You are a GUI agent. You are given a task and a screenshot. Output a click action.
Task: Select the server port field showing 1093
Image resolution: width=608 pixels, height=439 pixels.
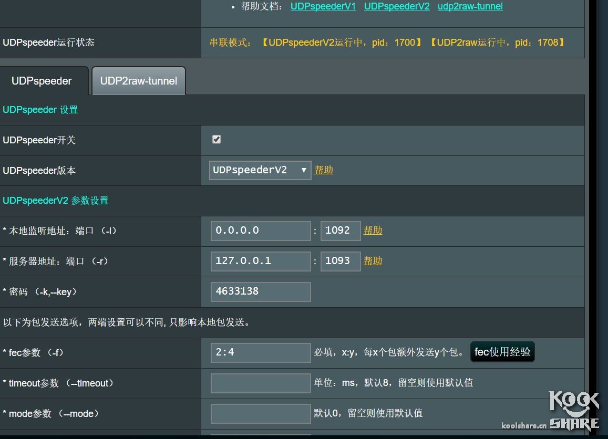tap(340, 261)
